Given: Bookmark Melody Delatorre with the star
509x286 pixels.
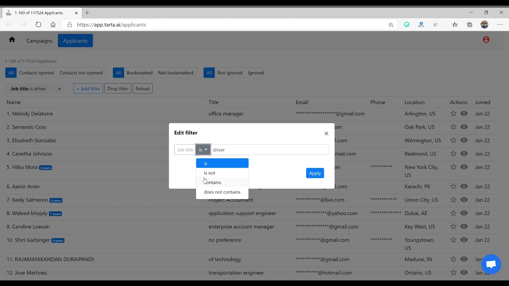Looking at the screenshot, I should [x=453, y=114].
